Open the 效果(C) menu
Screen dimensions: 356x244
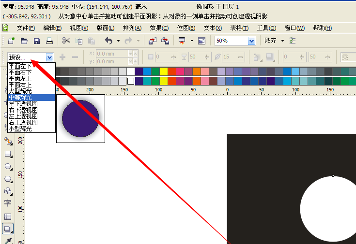point(159,28)
